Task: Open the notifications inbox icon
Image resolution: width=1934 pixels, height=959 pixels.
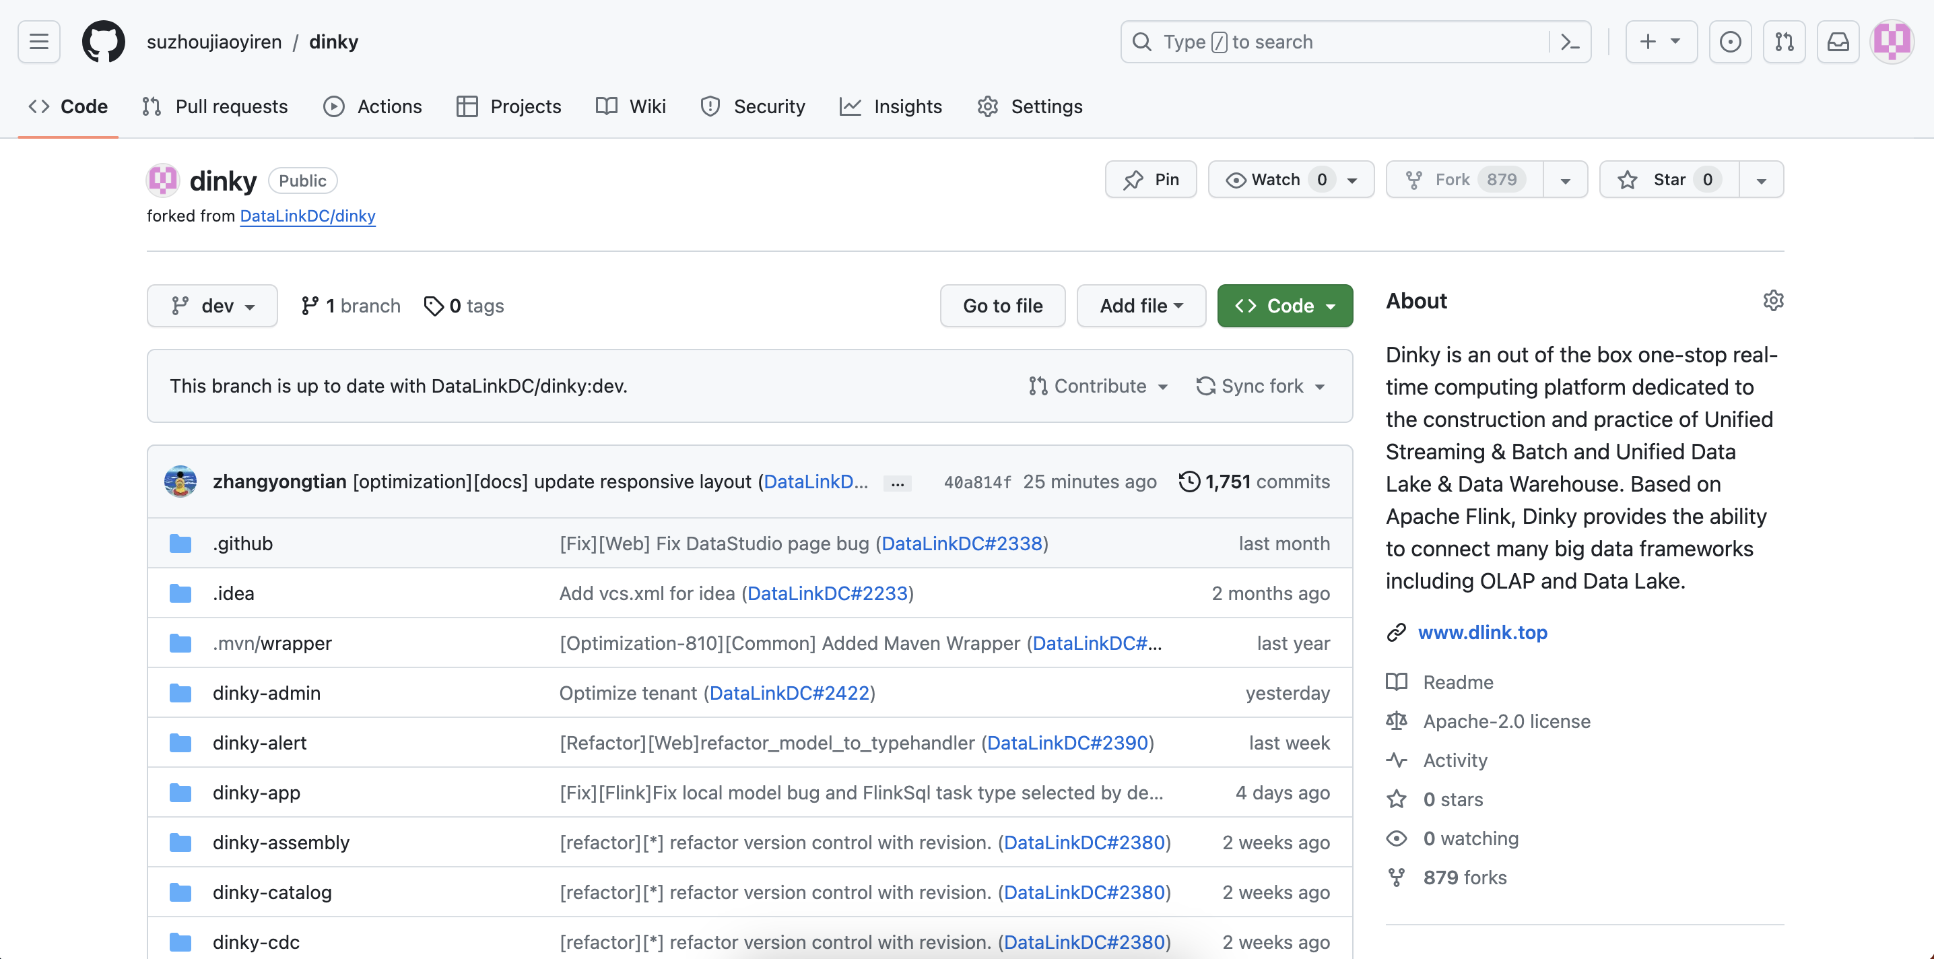Action: tap(1837, 42)
